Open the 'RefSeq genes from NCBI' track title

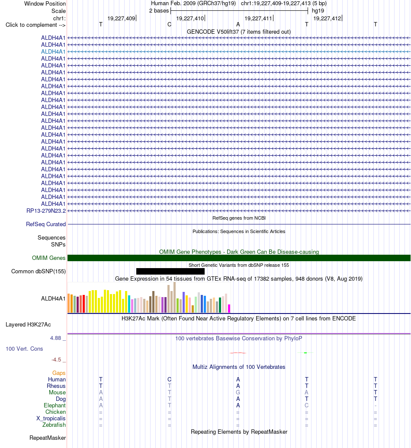pos(239,218)
